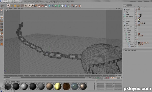Open the MoGraph menu
The image size is (152, 92).
(48, 3)
